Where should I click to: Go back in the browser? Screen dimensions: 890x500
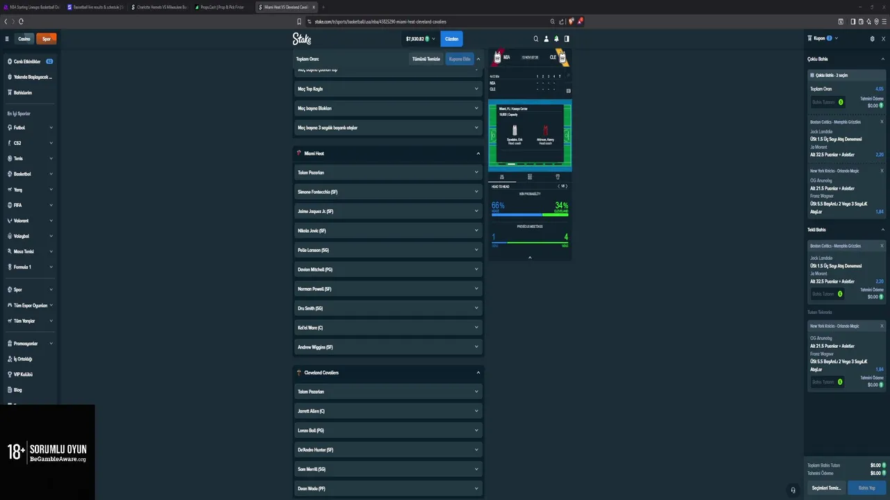tap(6, 22)
